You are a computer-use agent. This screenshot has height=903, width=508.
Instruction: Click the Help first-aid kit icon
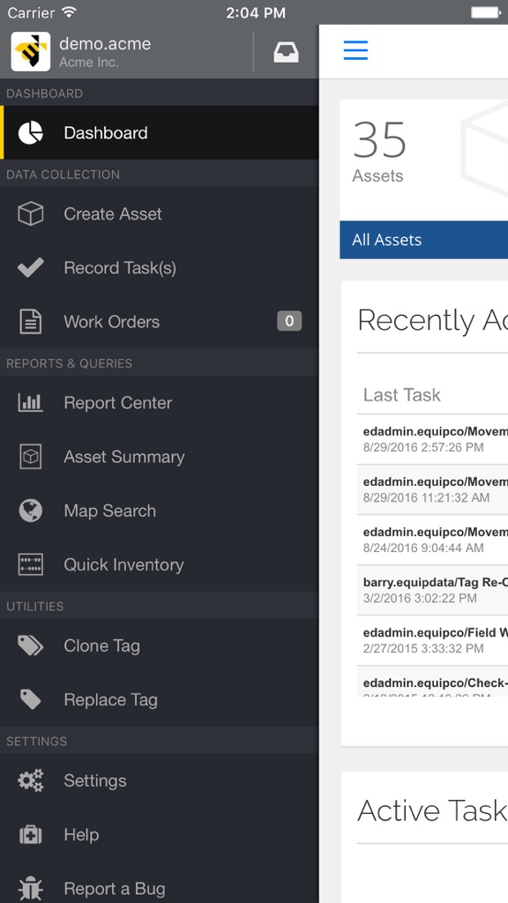pos(31,834)
